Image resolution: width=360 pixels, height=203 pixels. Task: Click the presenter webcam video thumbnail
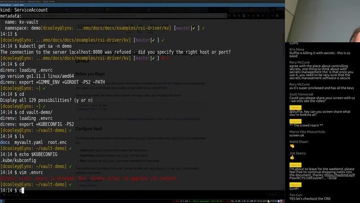coord(322,21)
